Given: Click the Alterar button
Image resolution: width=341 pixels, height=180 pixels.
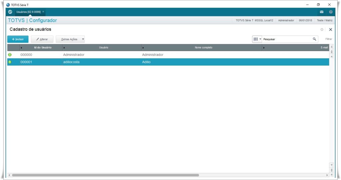Looking at the screenshot, I should coord(42,39).
